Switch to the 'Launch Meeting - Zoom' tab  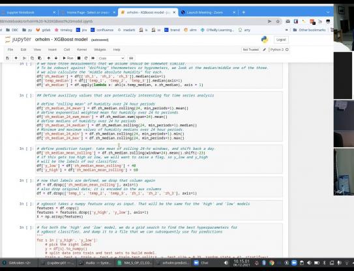coord(205,12)
